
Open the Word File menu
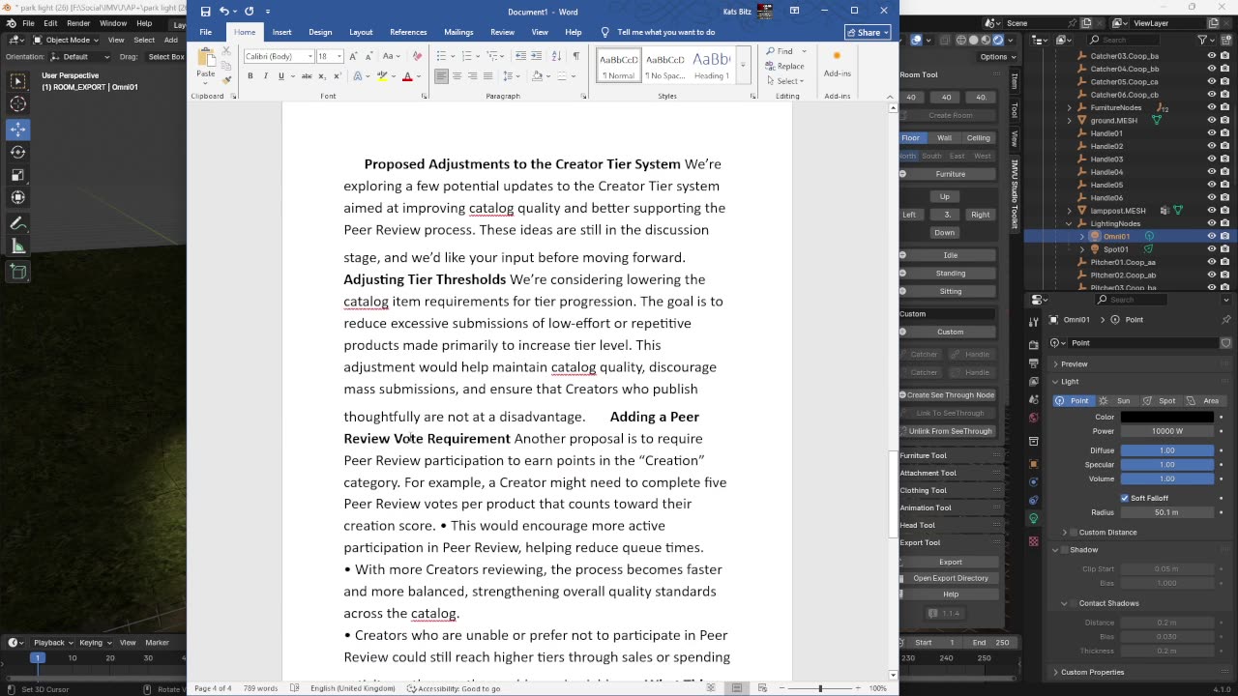tap(206, 32)
